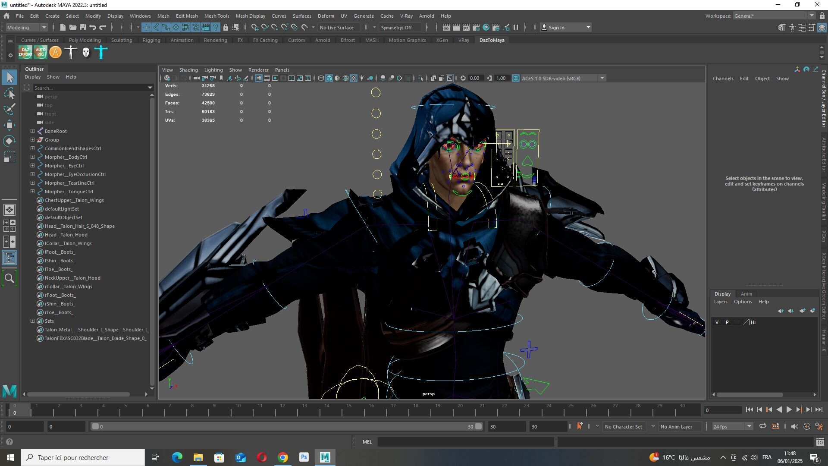The width and height of the screenshot is (828, 466).
Task: Click the layer editor horizontal scrollbar
Action: (x=750, y=395)
